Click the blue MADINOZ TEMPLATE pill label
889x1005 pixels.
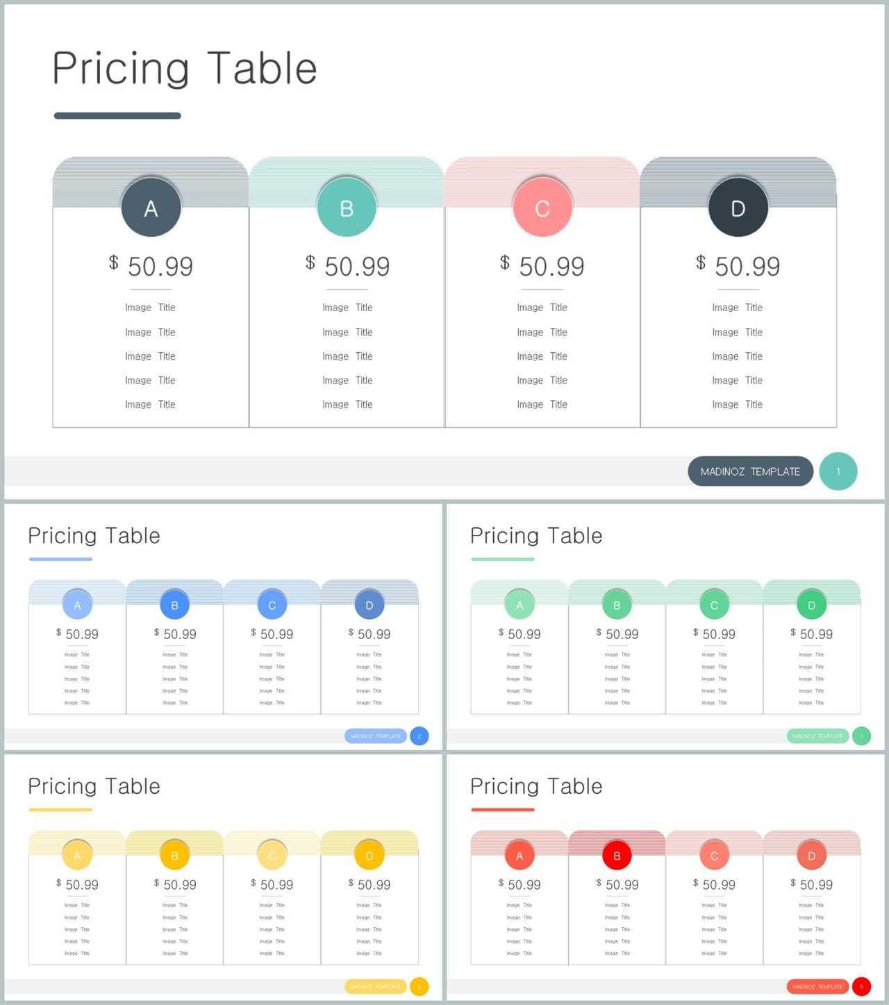[x=375, y=736]
